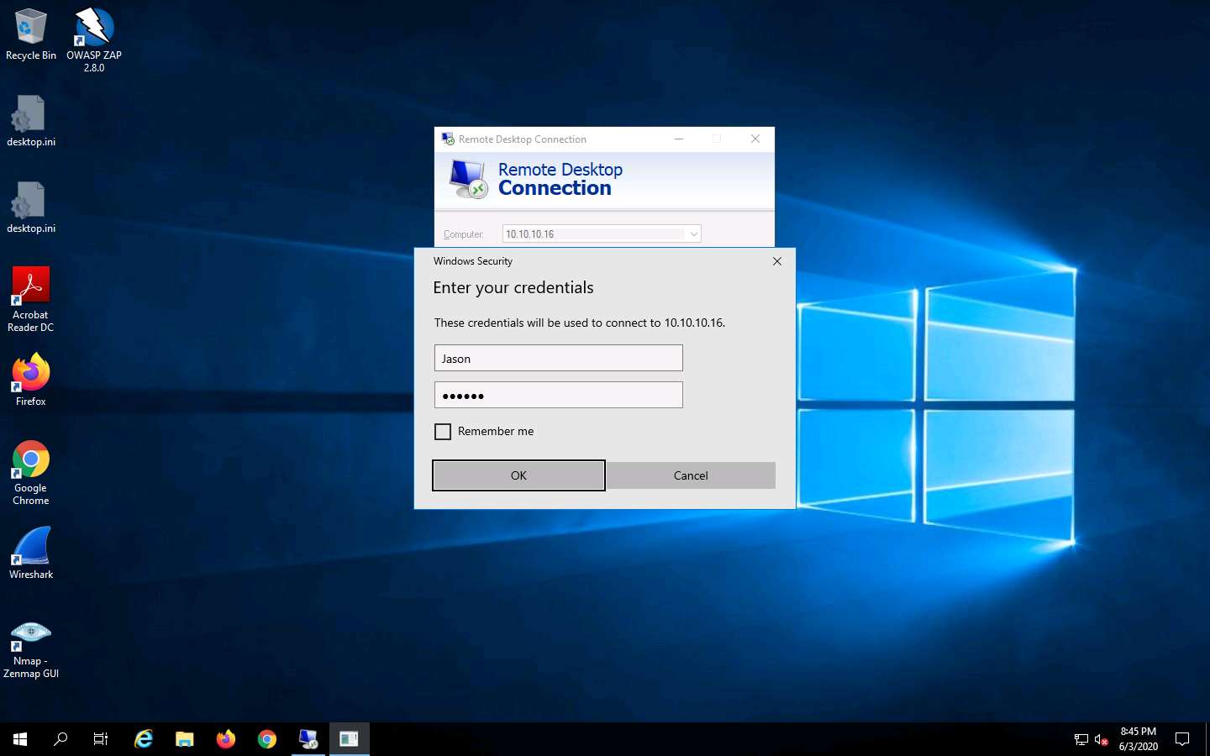Launch Google Chrome desktop shortcut
Screen dimensions: 1210x756
[x=31, y=472]
